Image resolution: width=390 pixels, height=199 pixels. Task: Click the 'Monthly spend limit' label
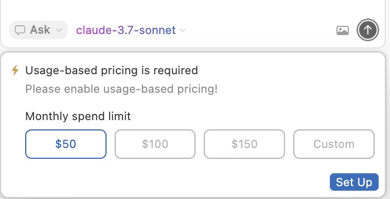point(78,116)
